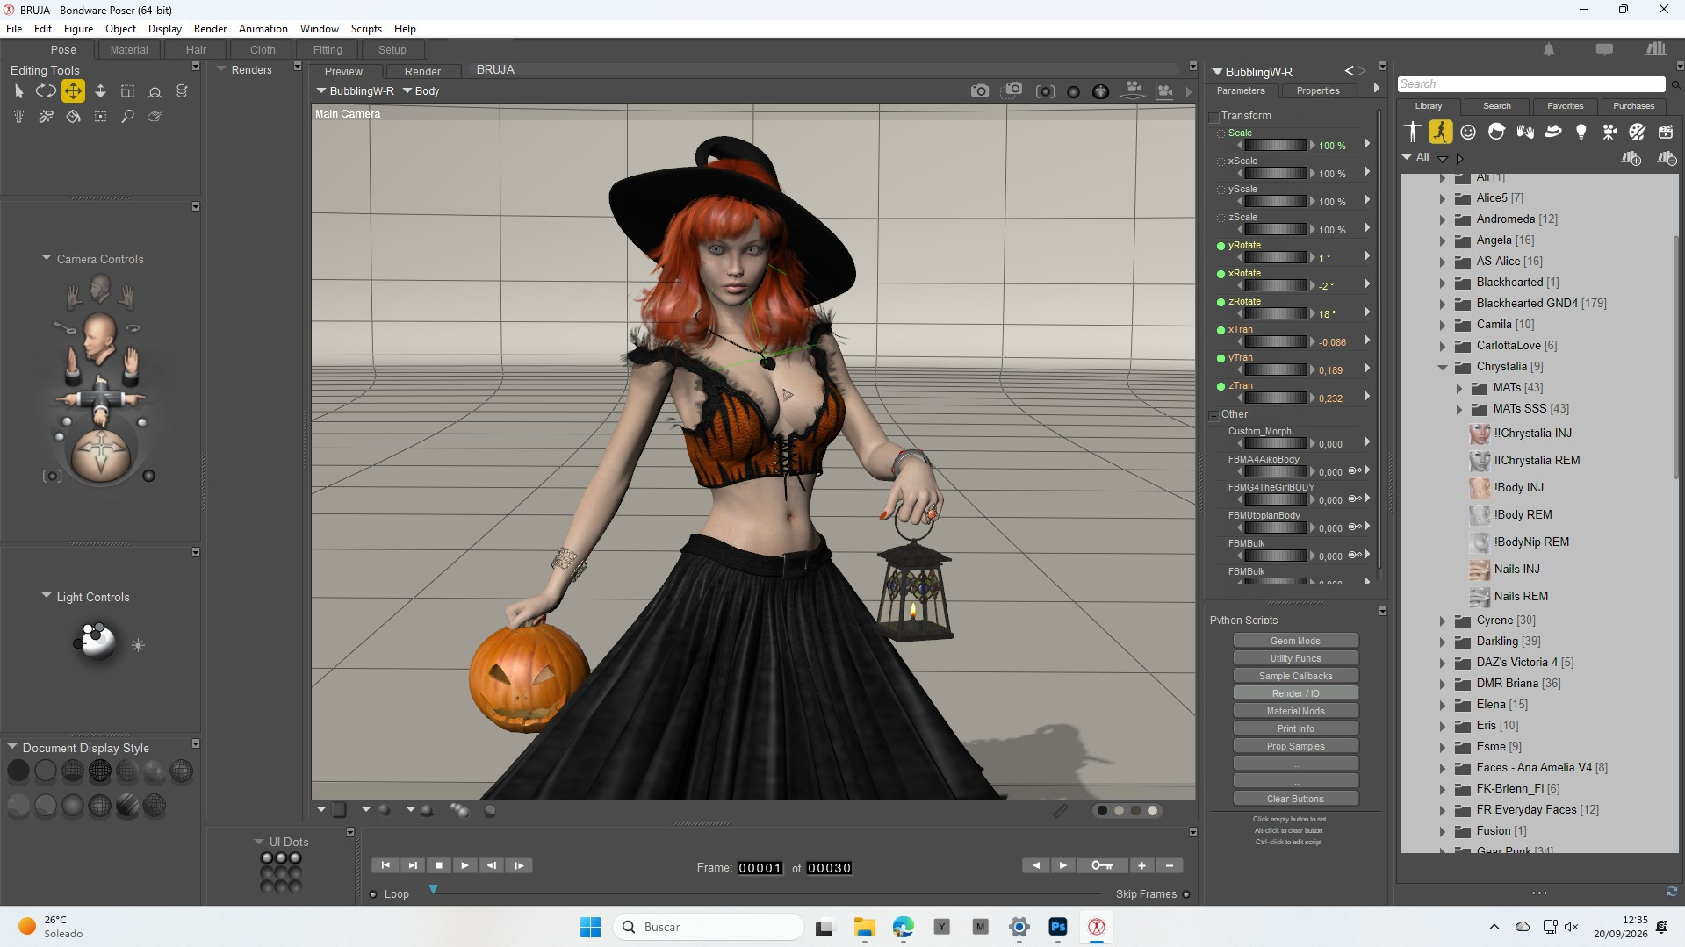Collapse the Chrystalia library folder
The width and height of the screenshot is (1685, 947).
(x=1442, y=367)
